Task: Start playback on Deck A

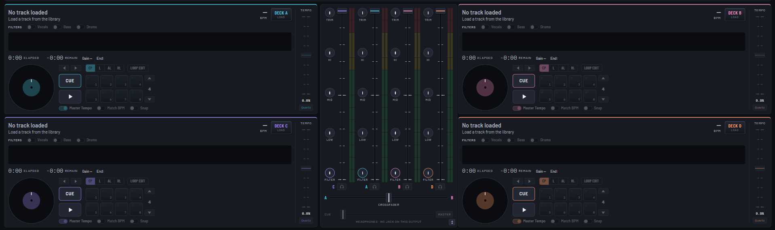Action: (70, 97)
